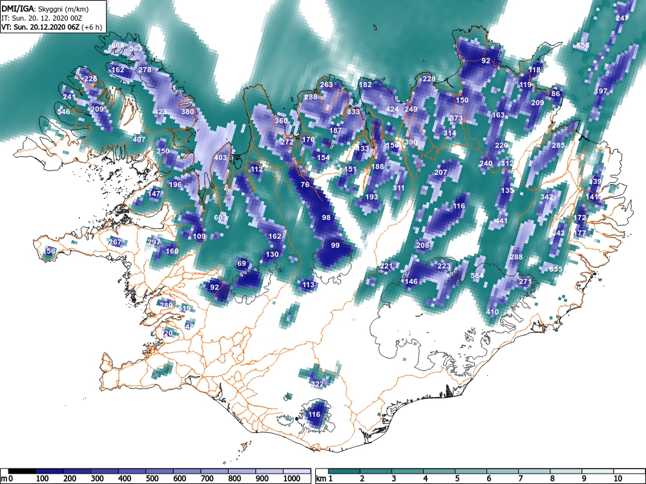Click the visibility value 76
646x484 pixels.
(x=305, y=185)
